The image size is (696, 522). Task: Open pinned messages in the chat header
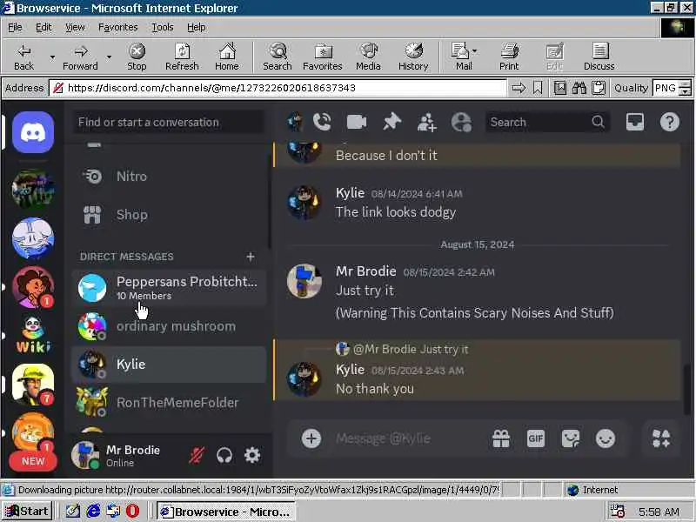391,122
